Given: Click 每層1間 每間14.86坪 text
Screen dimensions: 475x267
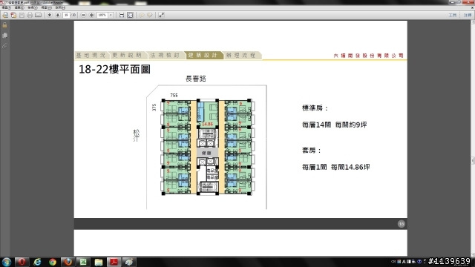Looking at the screenshot, I should 336,167.
